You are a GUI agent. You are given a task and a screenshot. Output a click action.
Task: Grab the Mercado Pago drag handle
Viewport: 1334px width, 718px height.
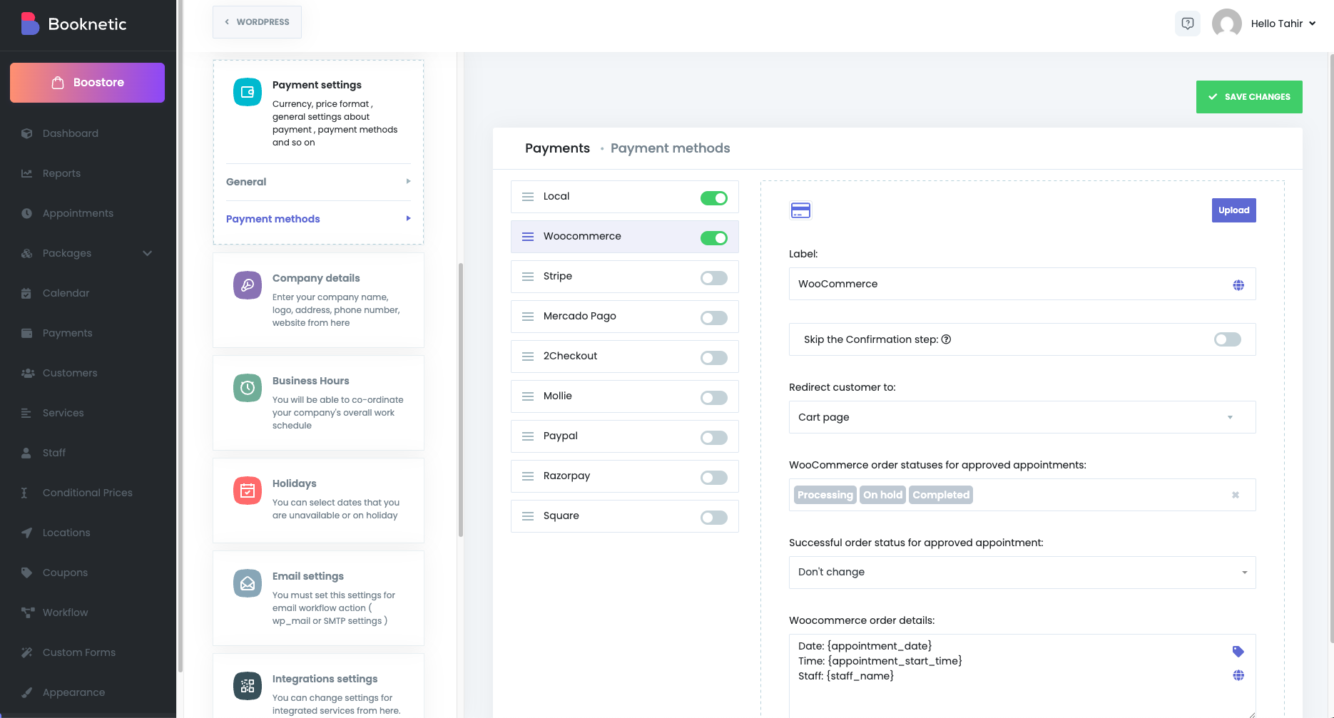[528, 317]
